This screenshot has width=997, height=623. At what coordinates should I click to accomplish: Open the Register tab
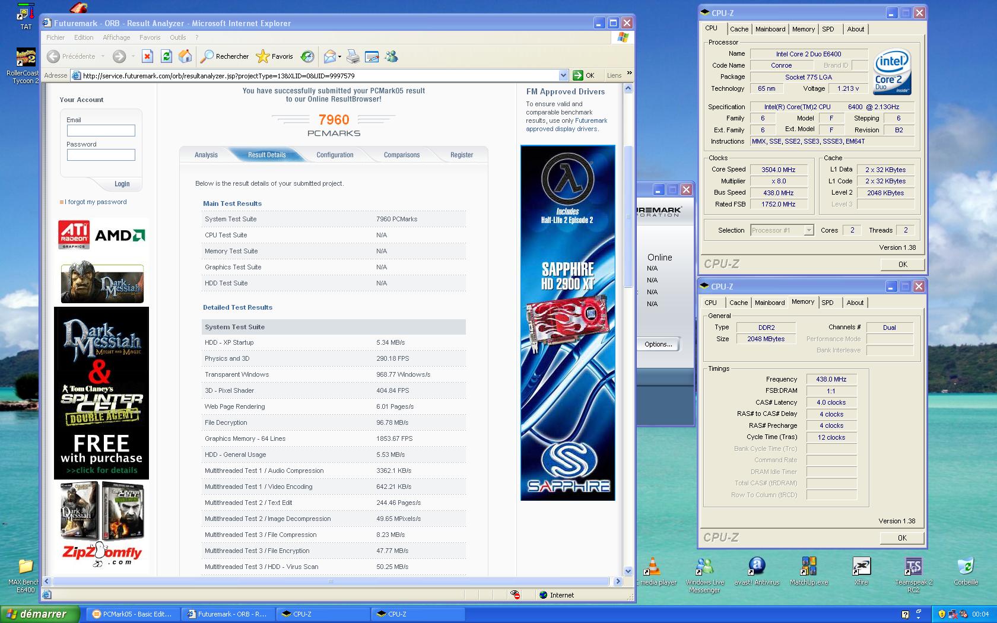coord(462,155)
